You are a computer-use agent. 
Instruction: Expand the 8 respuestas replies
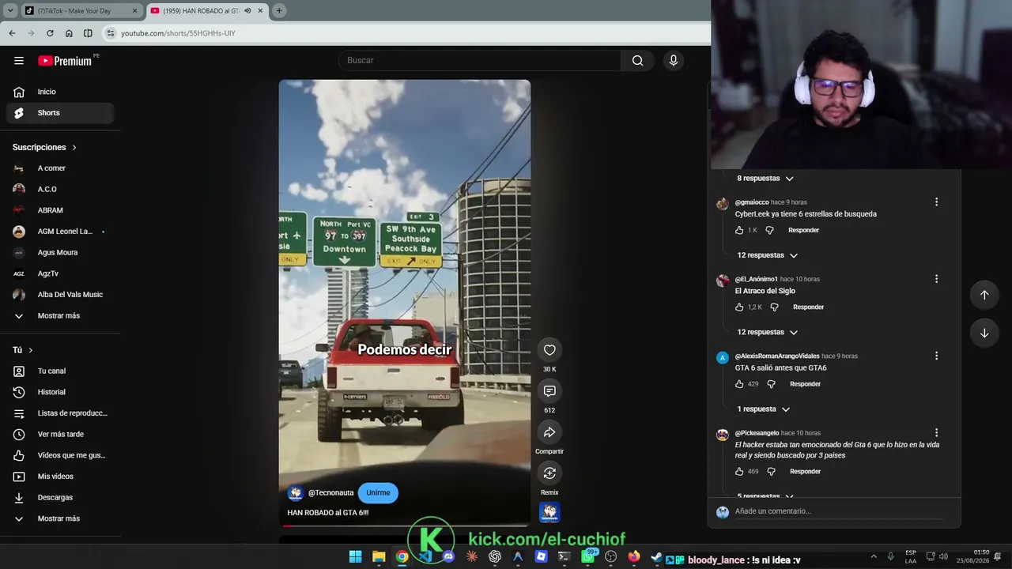765,179
